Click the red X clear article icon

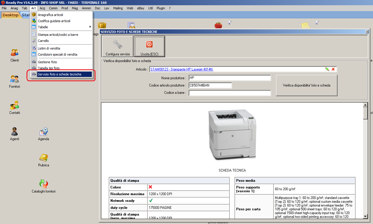pyautogui.click(x=333, y=69)
